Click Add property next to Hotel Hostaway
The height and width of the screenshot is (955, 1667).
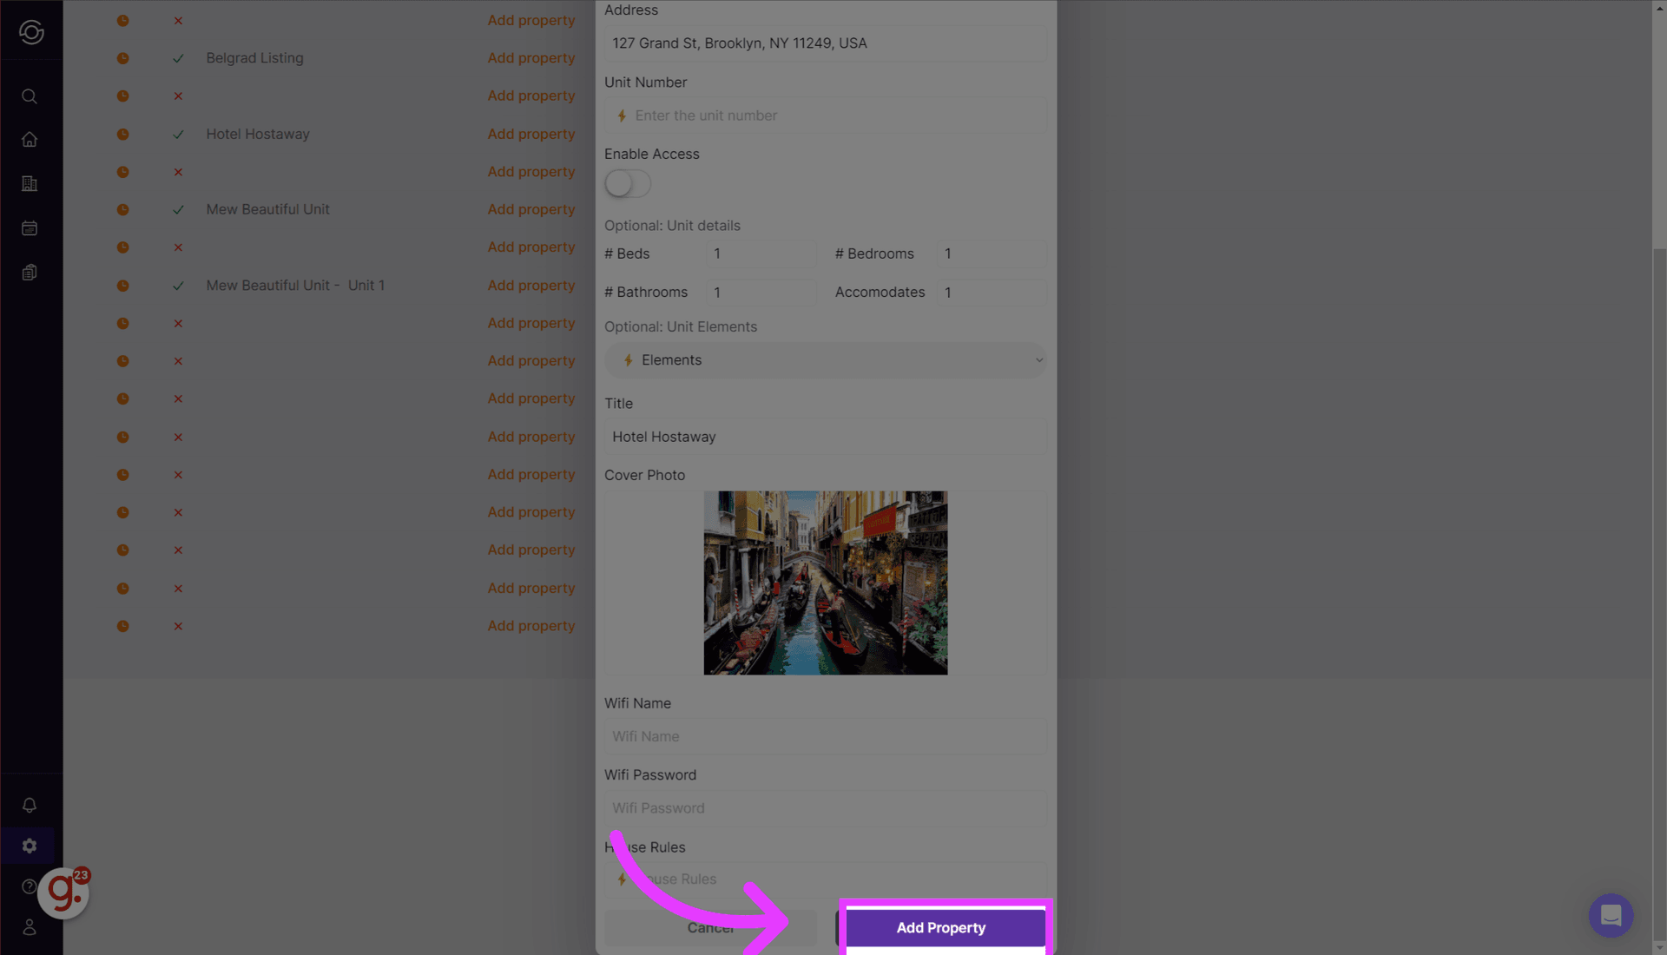click(x=530, y=134)
